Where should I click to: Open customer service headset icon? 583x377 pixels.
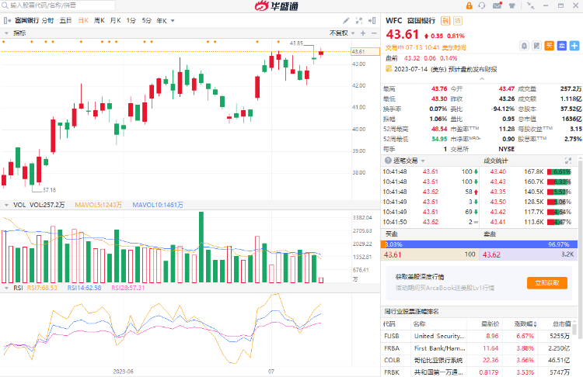(484, 5)
